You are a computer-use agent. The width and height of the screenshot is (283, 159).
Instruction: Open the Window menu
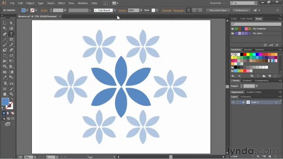(x=83, y=3)
